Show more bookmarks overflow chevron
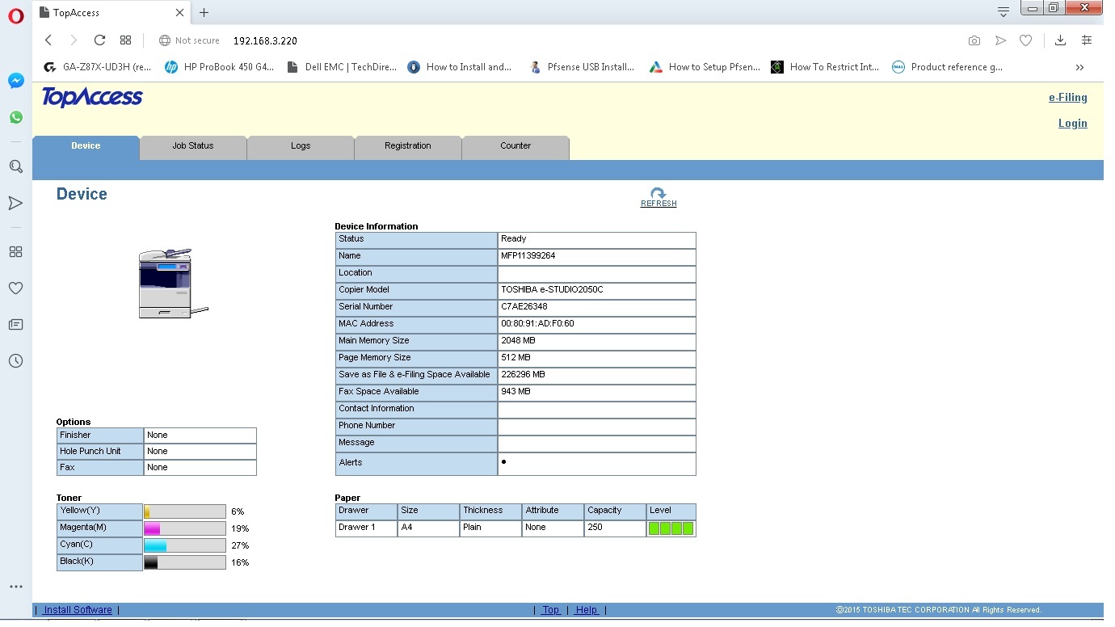Viewport: 1115px width, 627px height. (x=1079, y=67)
